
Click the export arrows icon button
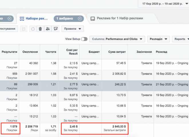(56, 29)
